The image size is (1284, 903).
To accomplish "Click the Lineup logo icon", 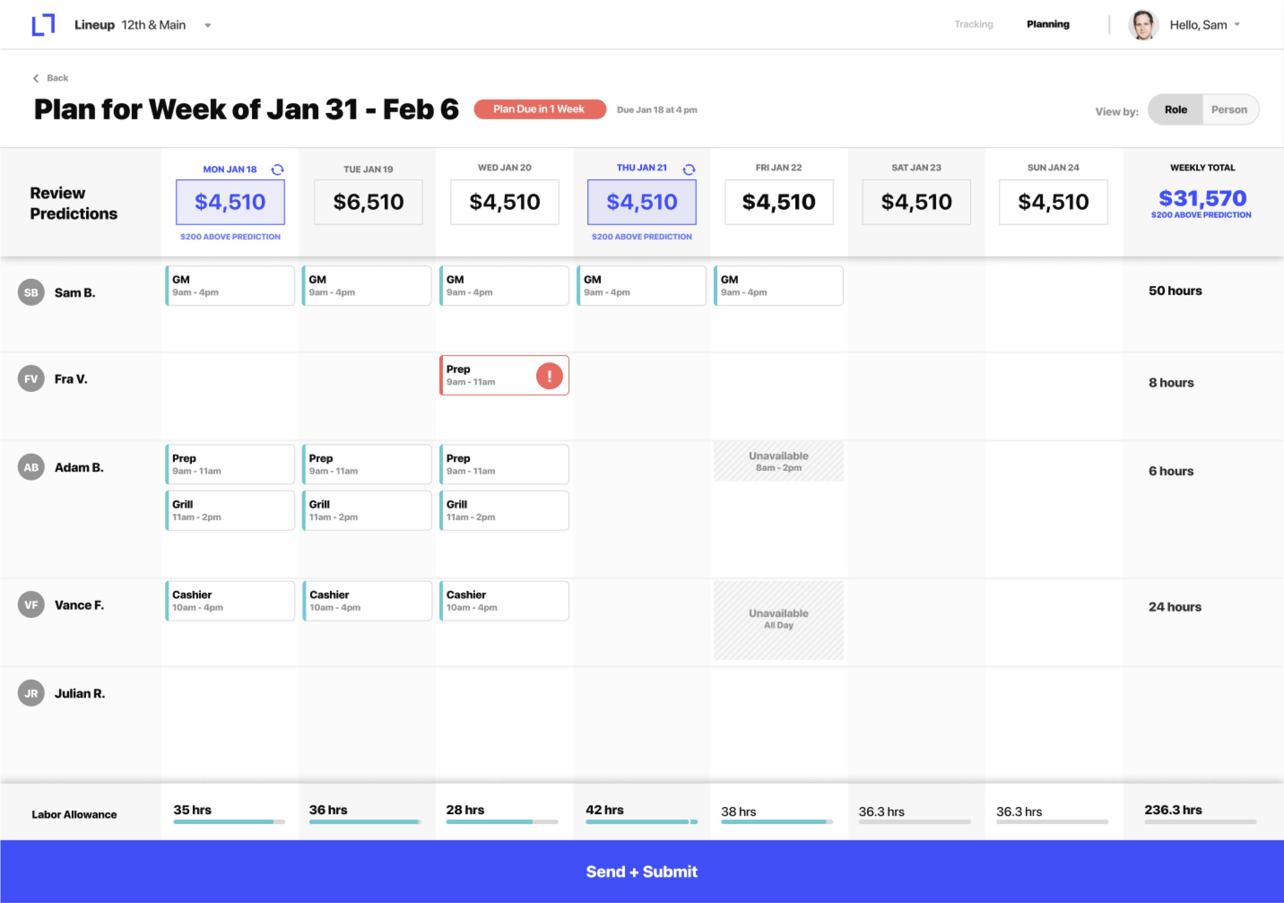I will (x=43, y=25).
